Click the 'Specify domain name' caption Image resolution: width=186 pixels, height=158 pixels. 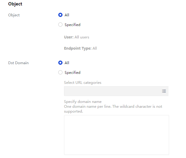coord(83,102)
